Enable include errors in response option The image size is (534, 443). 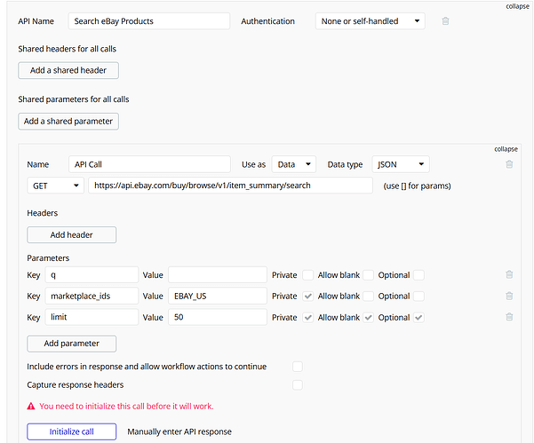point(298,366)
